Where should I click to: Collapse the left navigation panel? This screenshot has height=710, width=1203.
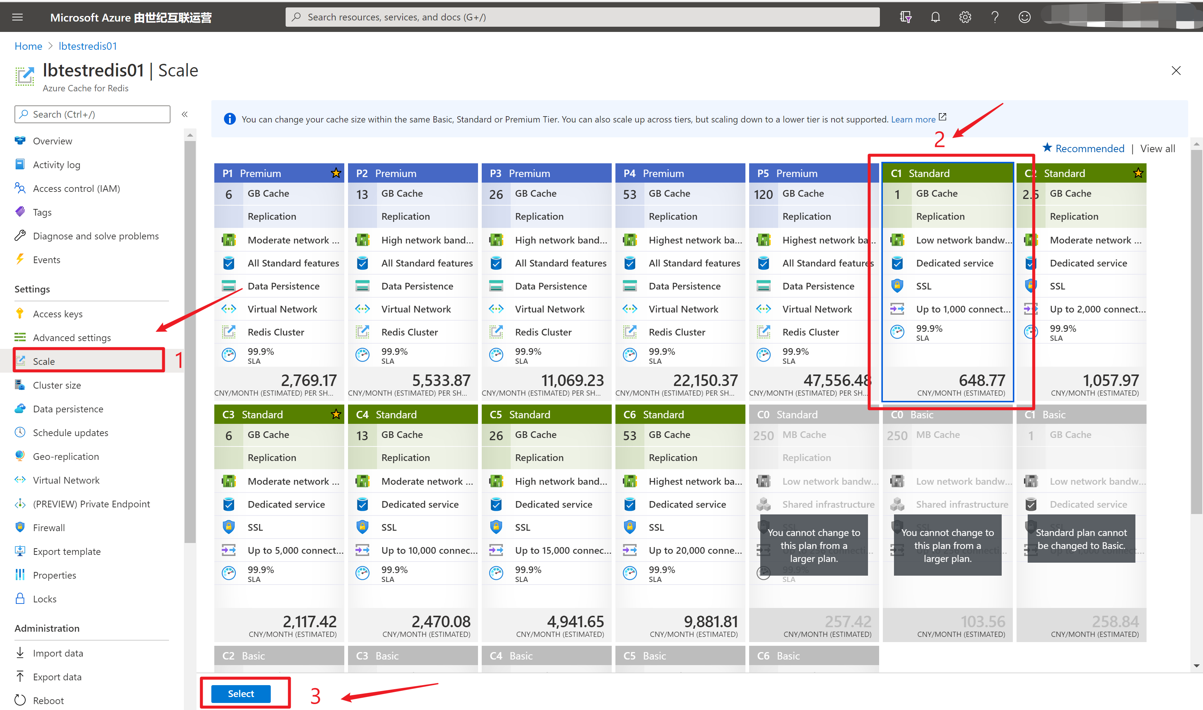click(185, 114)
